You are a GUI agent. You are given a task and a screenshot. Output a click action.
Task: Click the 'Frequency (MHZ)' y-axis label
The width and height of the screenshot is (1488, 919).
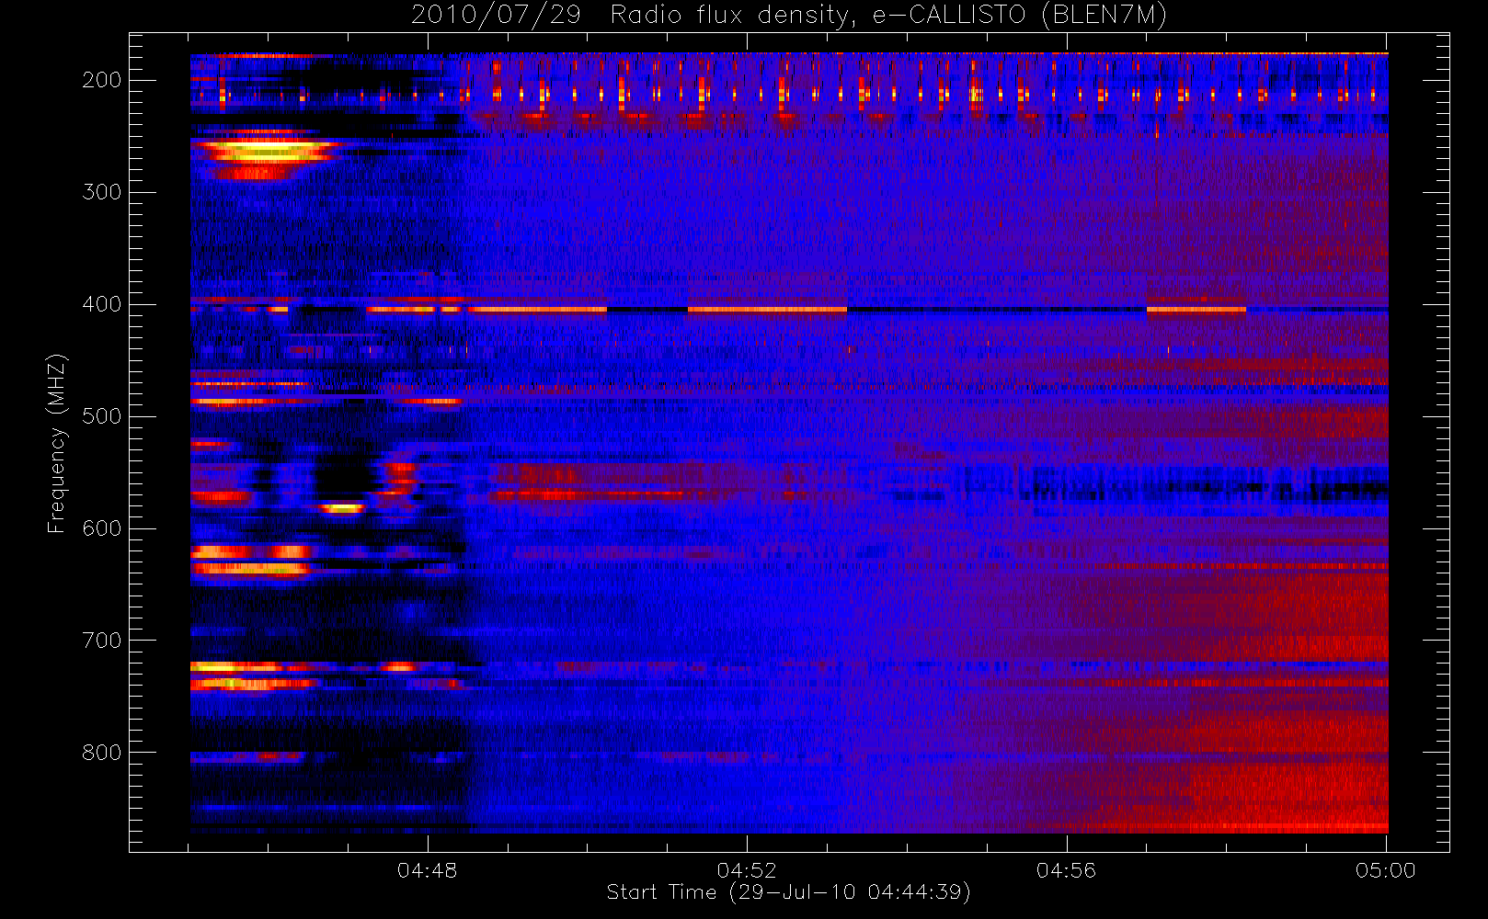tap(57, 443)
